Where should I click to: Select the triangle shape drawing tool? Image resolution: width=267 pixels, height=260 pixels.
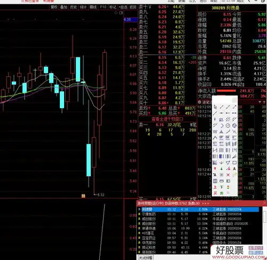click(228, 162)
